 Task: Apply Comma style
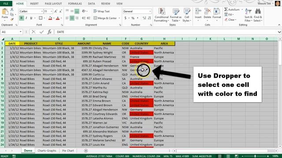point(137,18)
